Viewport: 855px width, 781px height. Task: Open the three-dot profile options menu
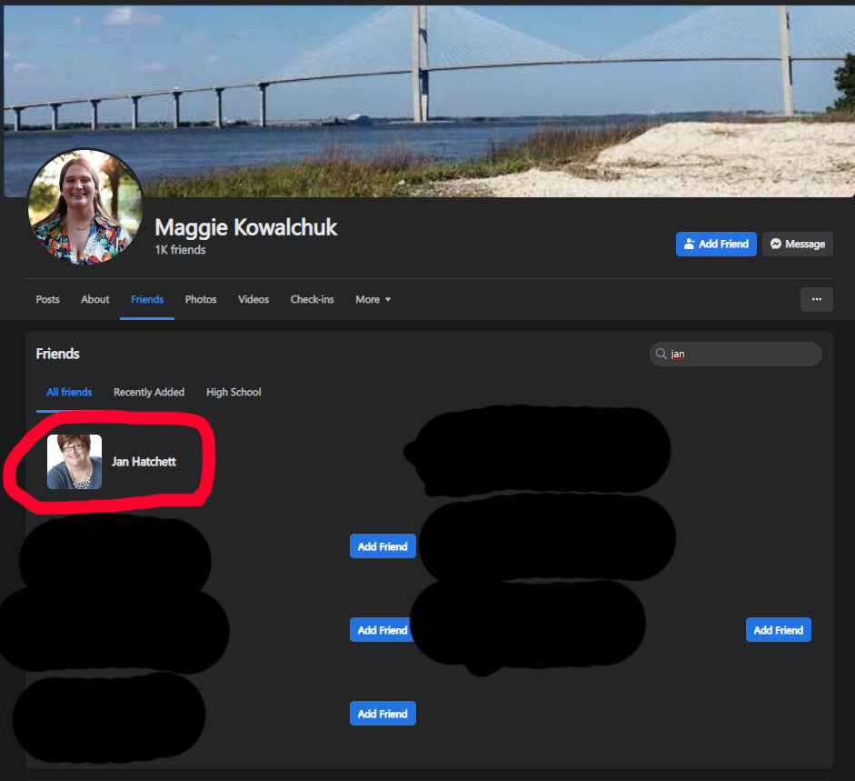click(x=816, y=299)
